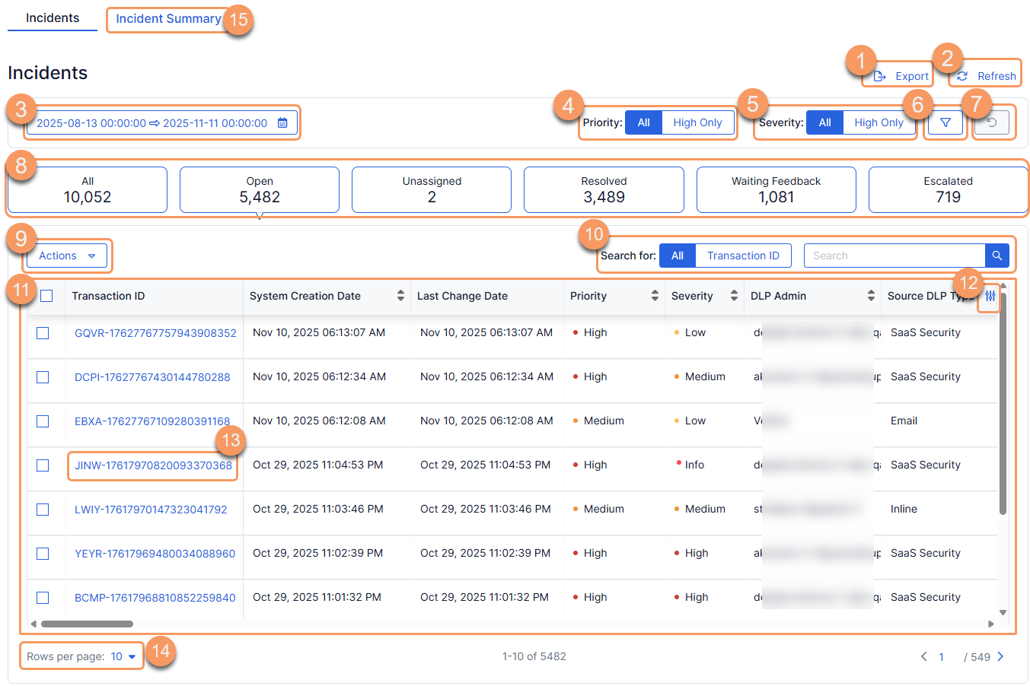Click the reset filters icon
This screenshot has width=1030, height=686.
[x=991, y=122]
